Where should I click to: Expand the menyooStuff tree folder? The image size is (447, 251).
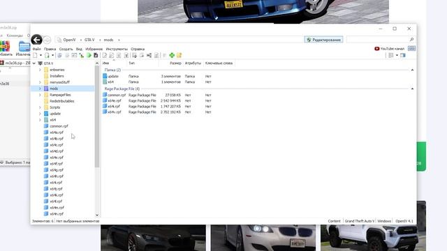click(40, 82)
